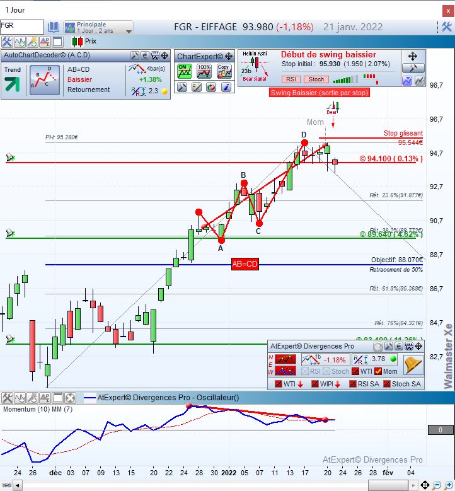Click the zoom in magnifier at bottom right
Screen dimensions: 455x491
[449, 485]
